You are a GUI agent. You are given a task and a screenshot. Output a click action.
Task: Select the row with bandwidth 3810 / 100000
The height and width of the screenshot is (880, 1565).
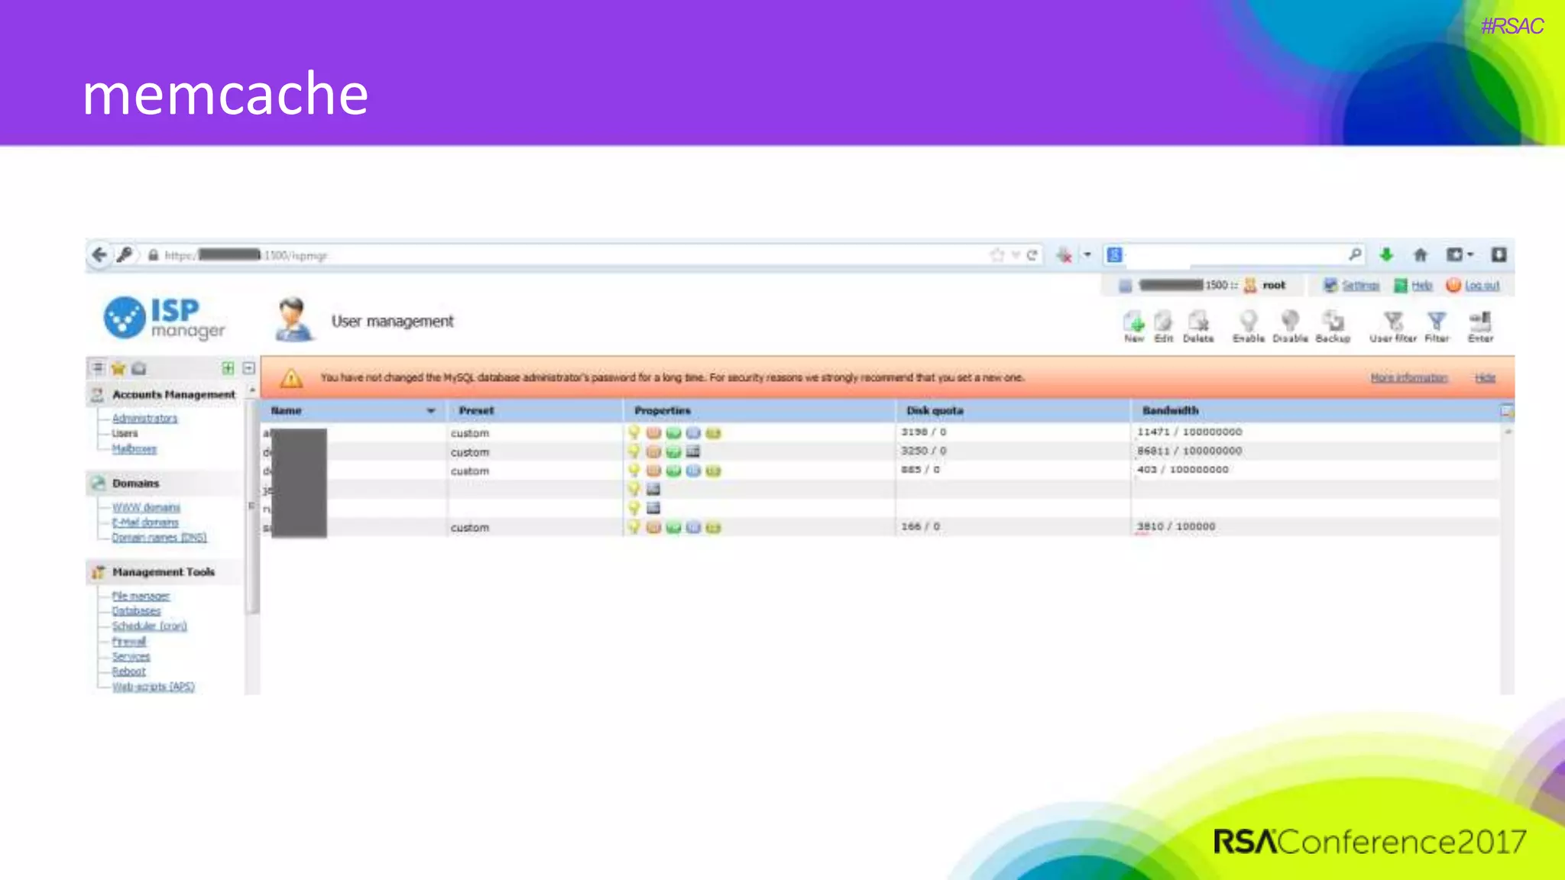[880, 527]
